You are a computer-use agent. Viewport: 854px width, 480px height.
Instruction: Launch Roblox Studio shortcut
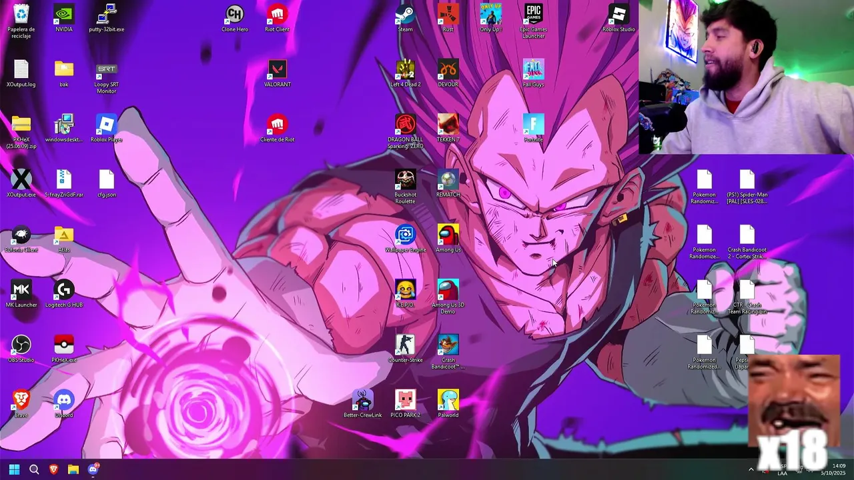coord(619,18)
